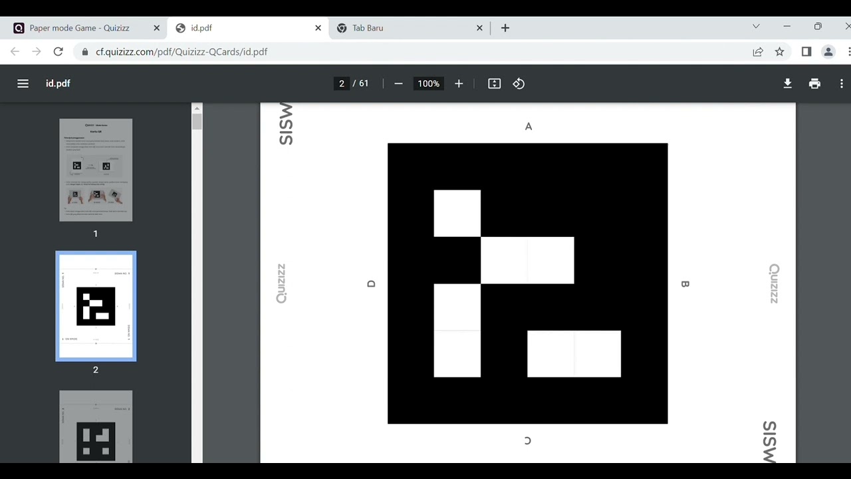Open the PDF sidebar menu icon
Viewport: 851px width, 479px height.
pyautogui.click(x=23, y=83)
